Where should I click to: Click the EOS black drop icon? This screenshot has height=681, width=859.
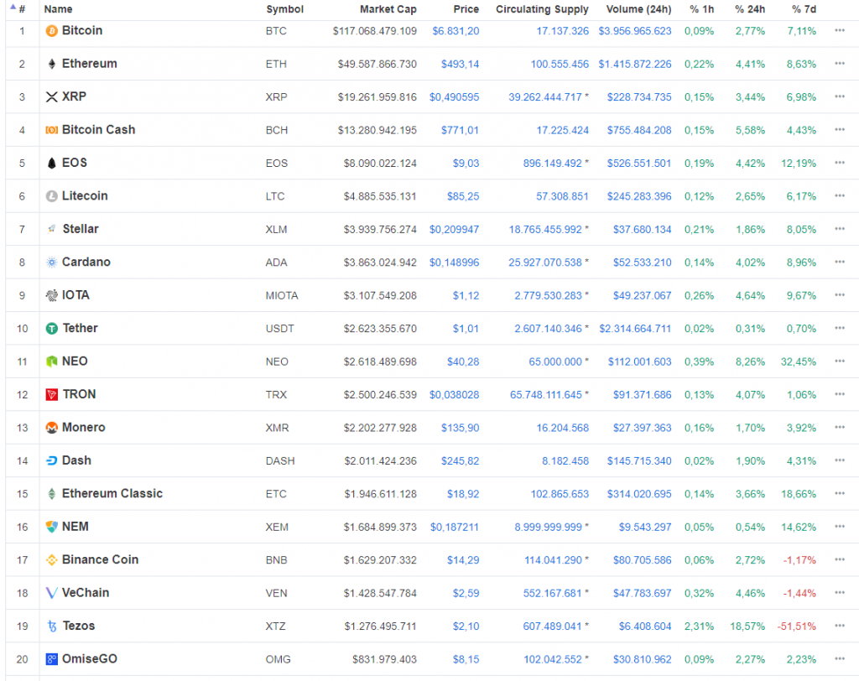[x=51, y=164]
